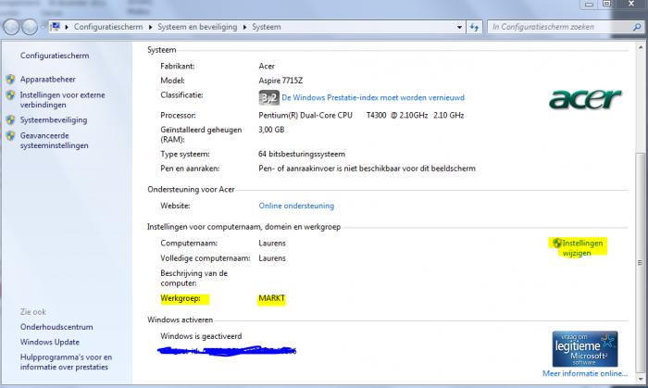
Task: Click in the Configuratiescherm search field
Action: 558,27
